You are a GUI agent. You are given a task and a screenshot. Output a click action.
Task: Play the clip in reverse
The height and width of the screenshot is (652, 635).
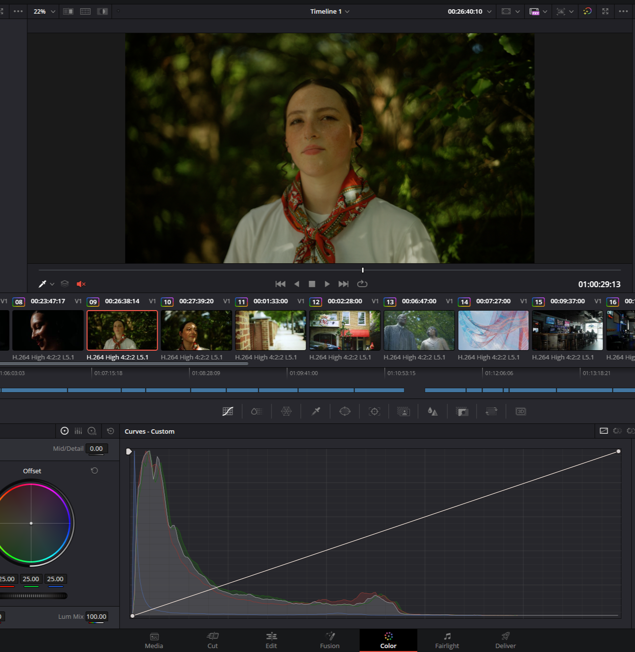296,284
